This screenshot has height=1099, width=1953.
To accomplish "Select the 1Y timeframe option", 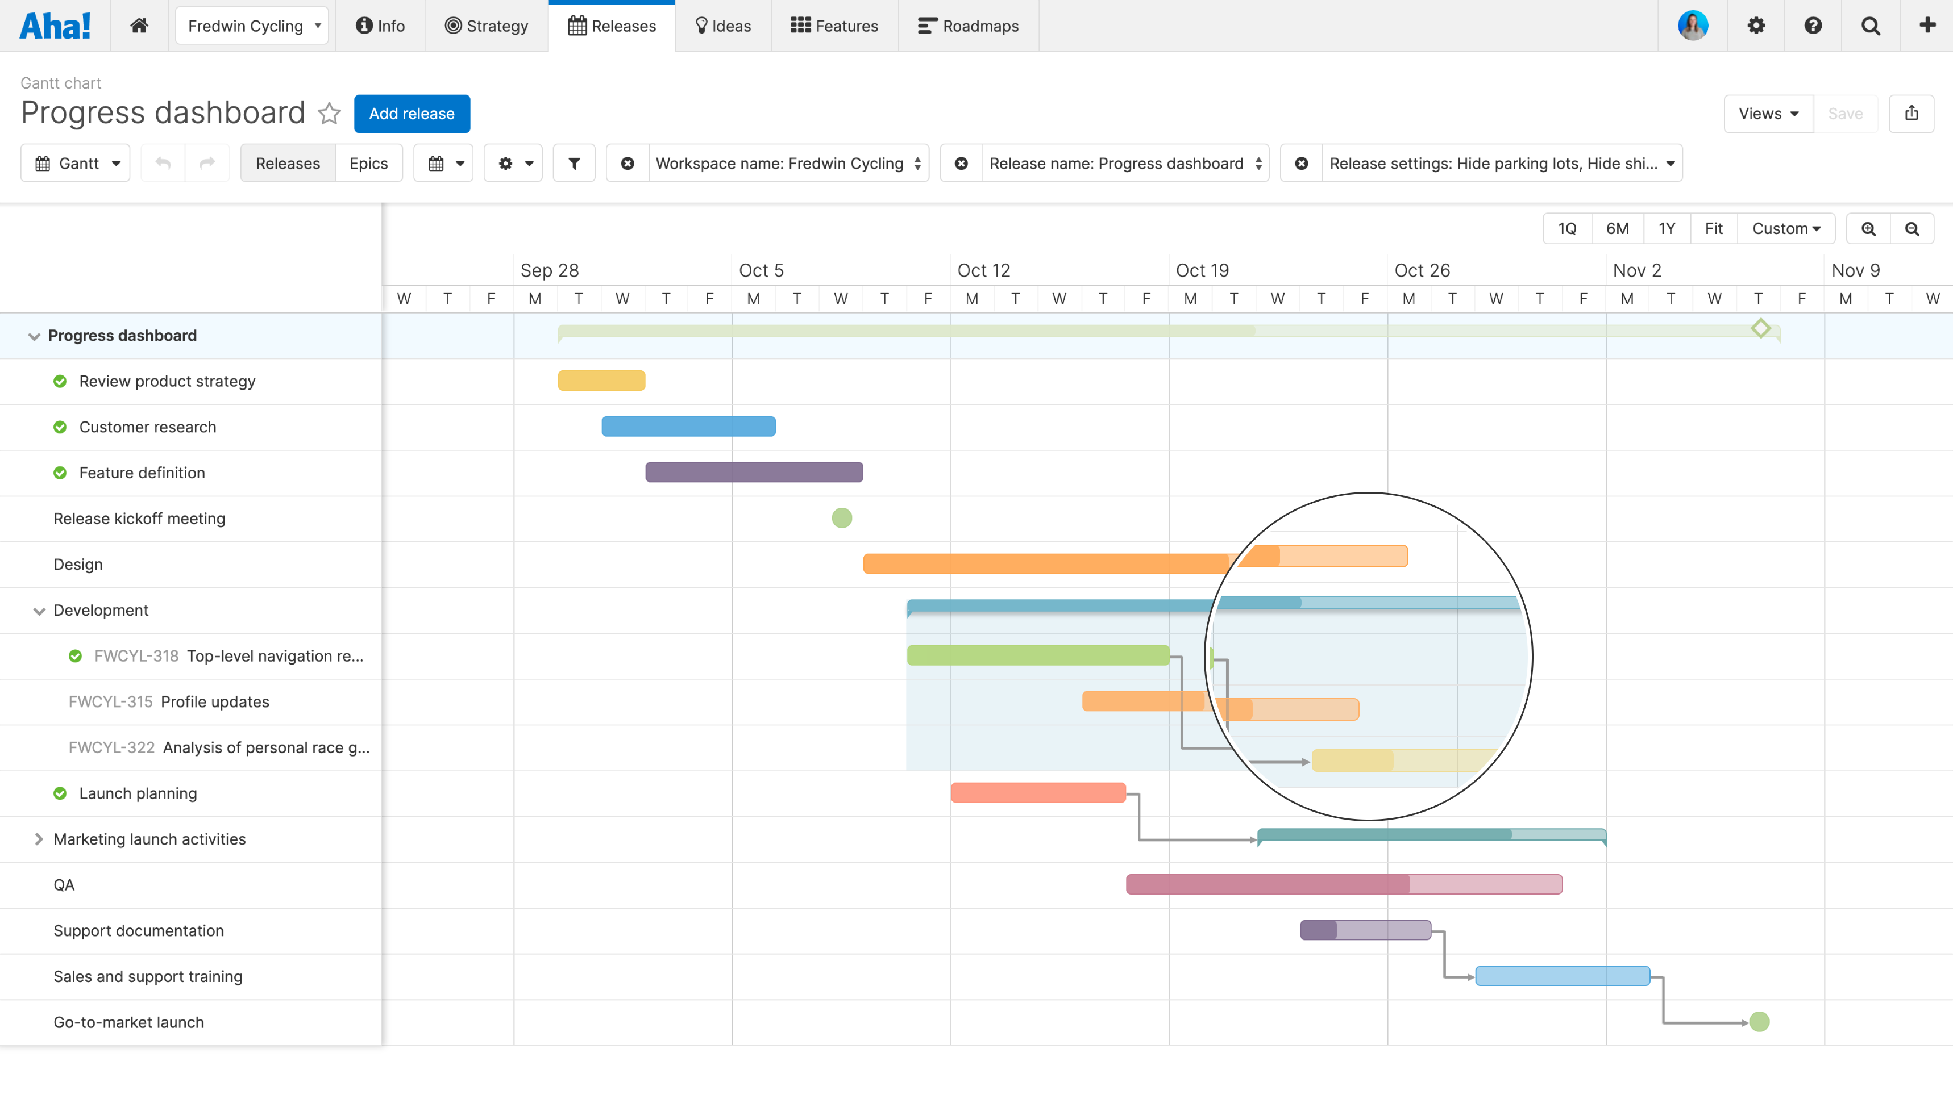I will (1667, 228).
